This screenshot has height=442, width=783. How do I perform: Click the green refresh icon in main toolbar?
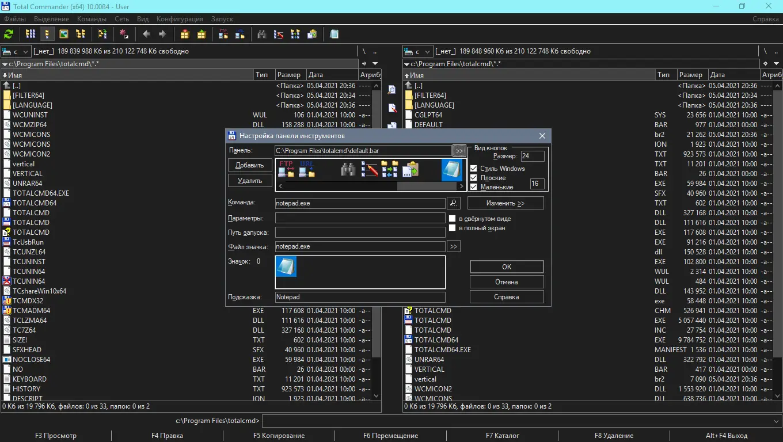(x=9, y=34)
